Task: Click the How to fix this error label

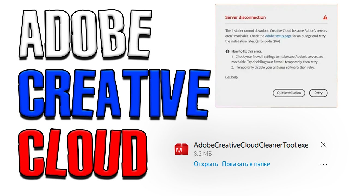Action: [x=247, y=51]
